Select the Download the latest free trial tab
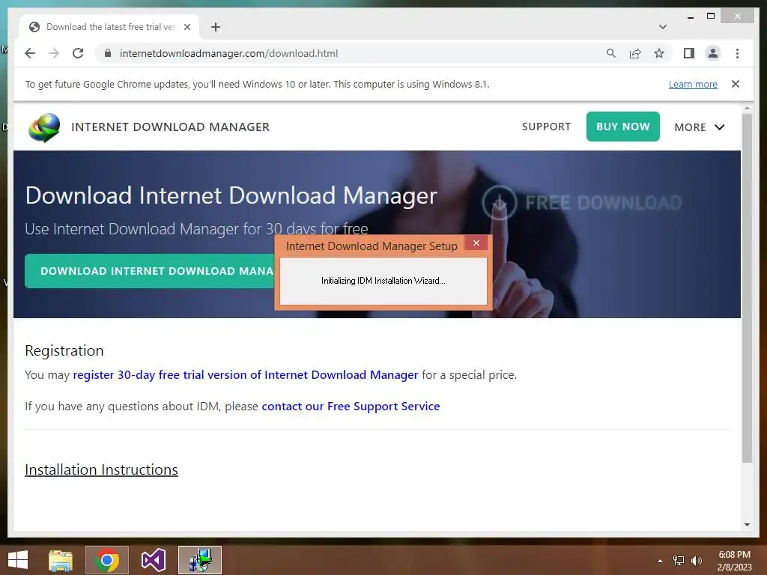Viewport: 767px width, 575px height. [109, 27]
